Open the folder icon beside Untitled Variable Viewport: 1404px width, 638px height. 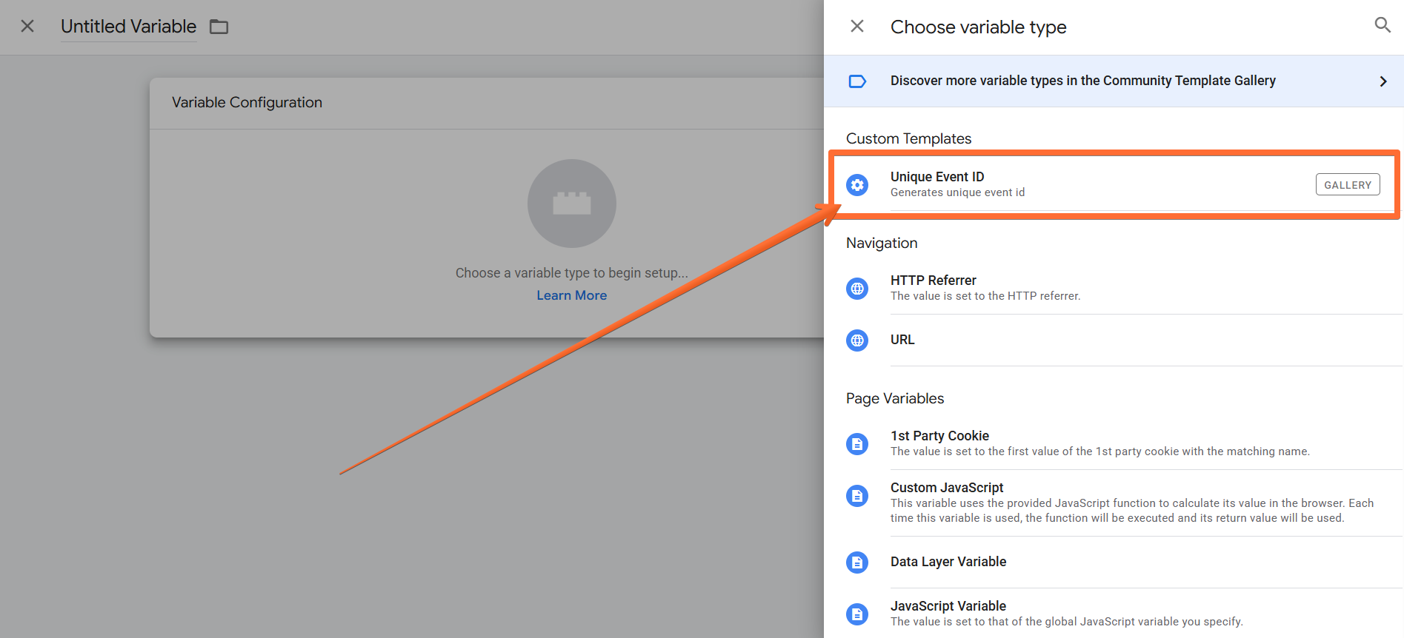tap(219, 27)
